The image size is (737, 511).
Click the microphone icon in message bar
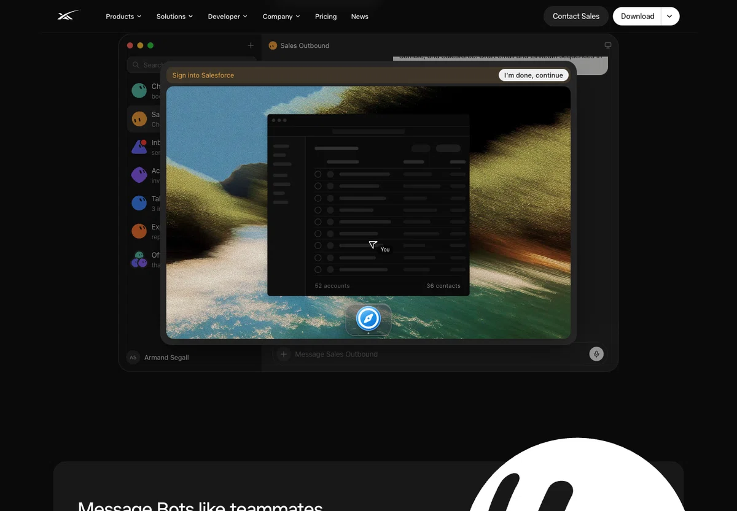596,354
